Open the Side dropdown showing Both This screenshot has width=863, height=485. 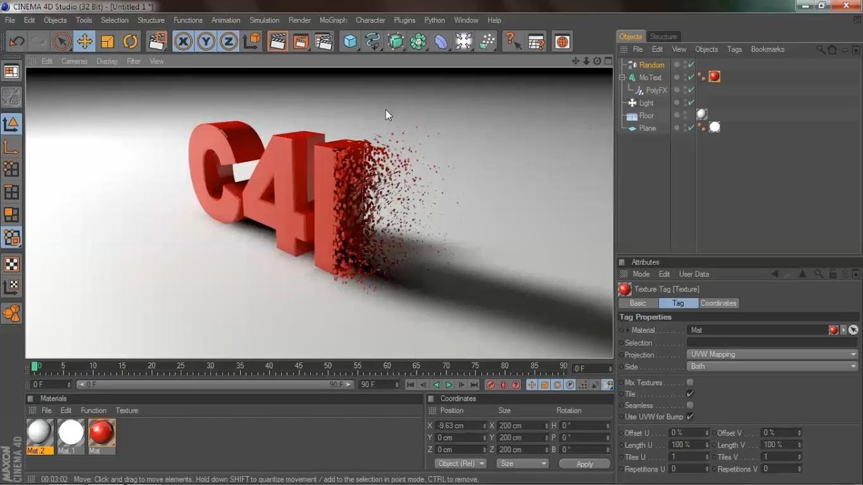tap(773, 366)
